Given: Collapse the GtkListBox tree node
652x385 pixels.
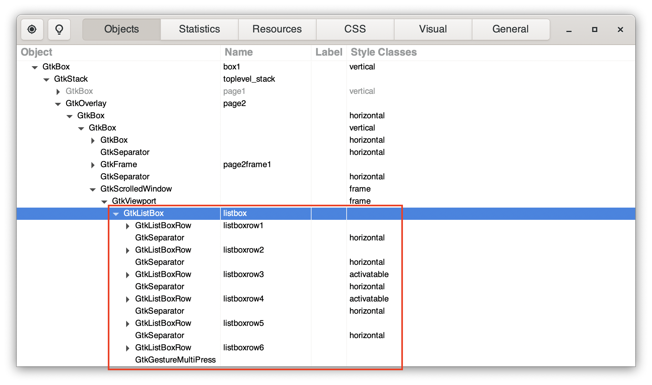Looking at the screenshot, I should 116,214.
